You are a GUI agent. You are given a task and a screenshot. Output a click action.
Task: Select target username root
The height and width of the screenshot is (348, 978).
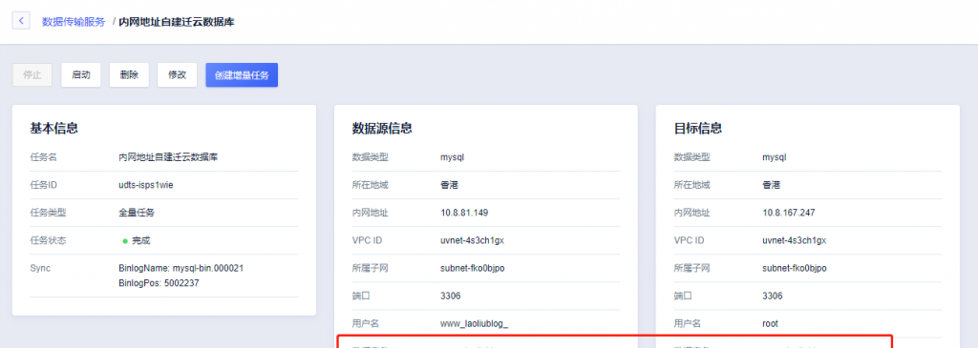770,324
